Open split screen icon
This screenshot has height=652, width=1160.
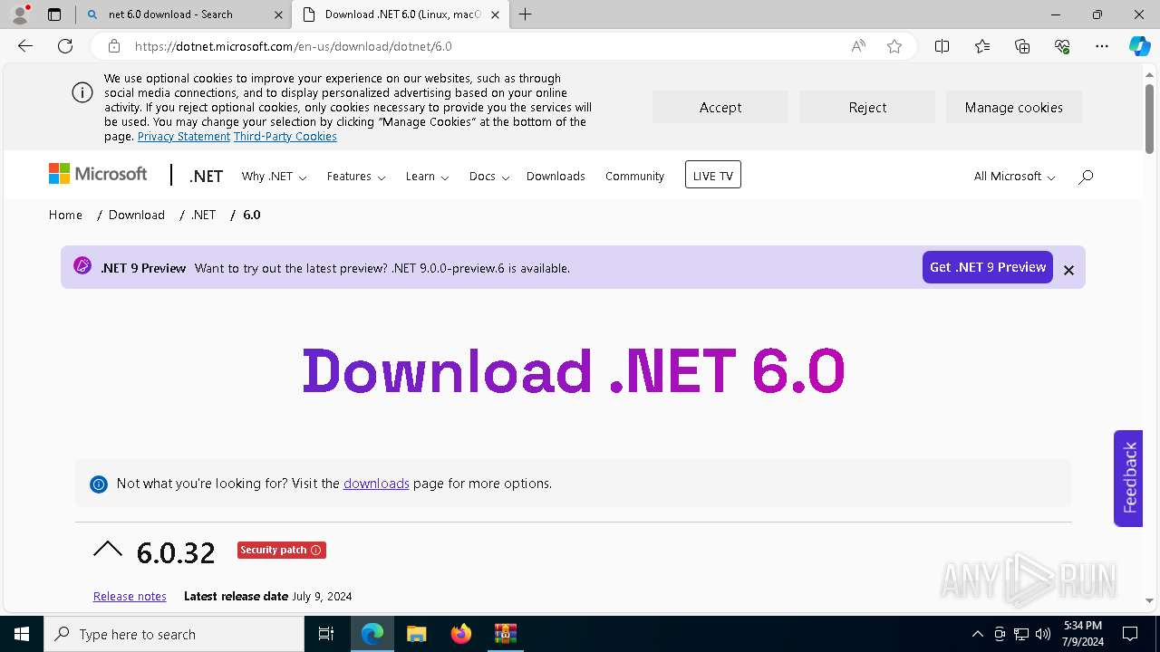coord(942,46)
